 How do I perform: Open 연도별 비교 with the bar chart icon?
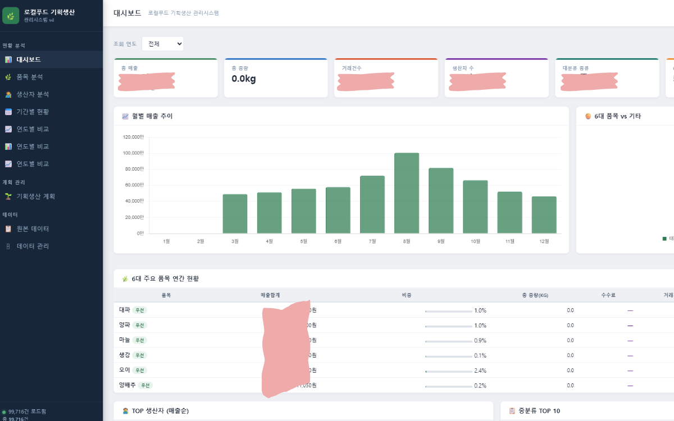[52, 147]
